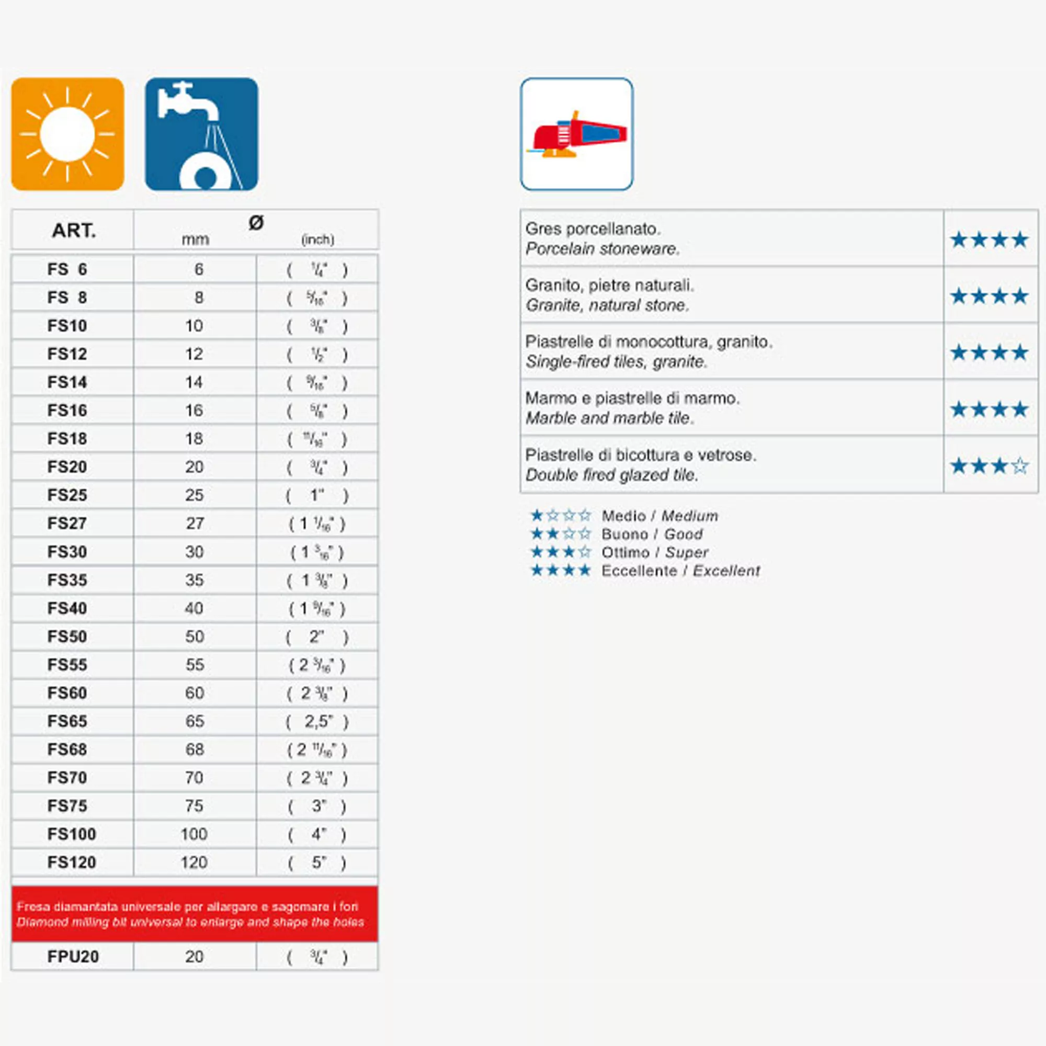Click the diamond drill bit icon

click(590, 124)
